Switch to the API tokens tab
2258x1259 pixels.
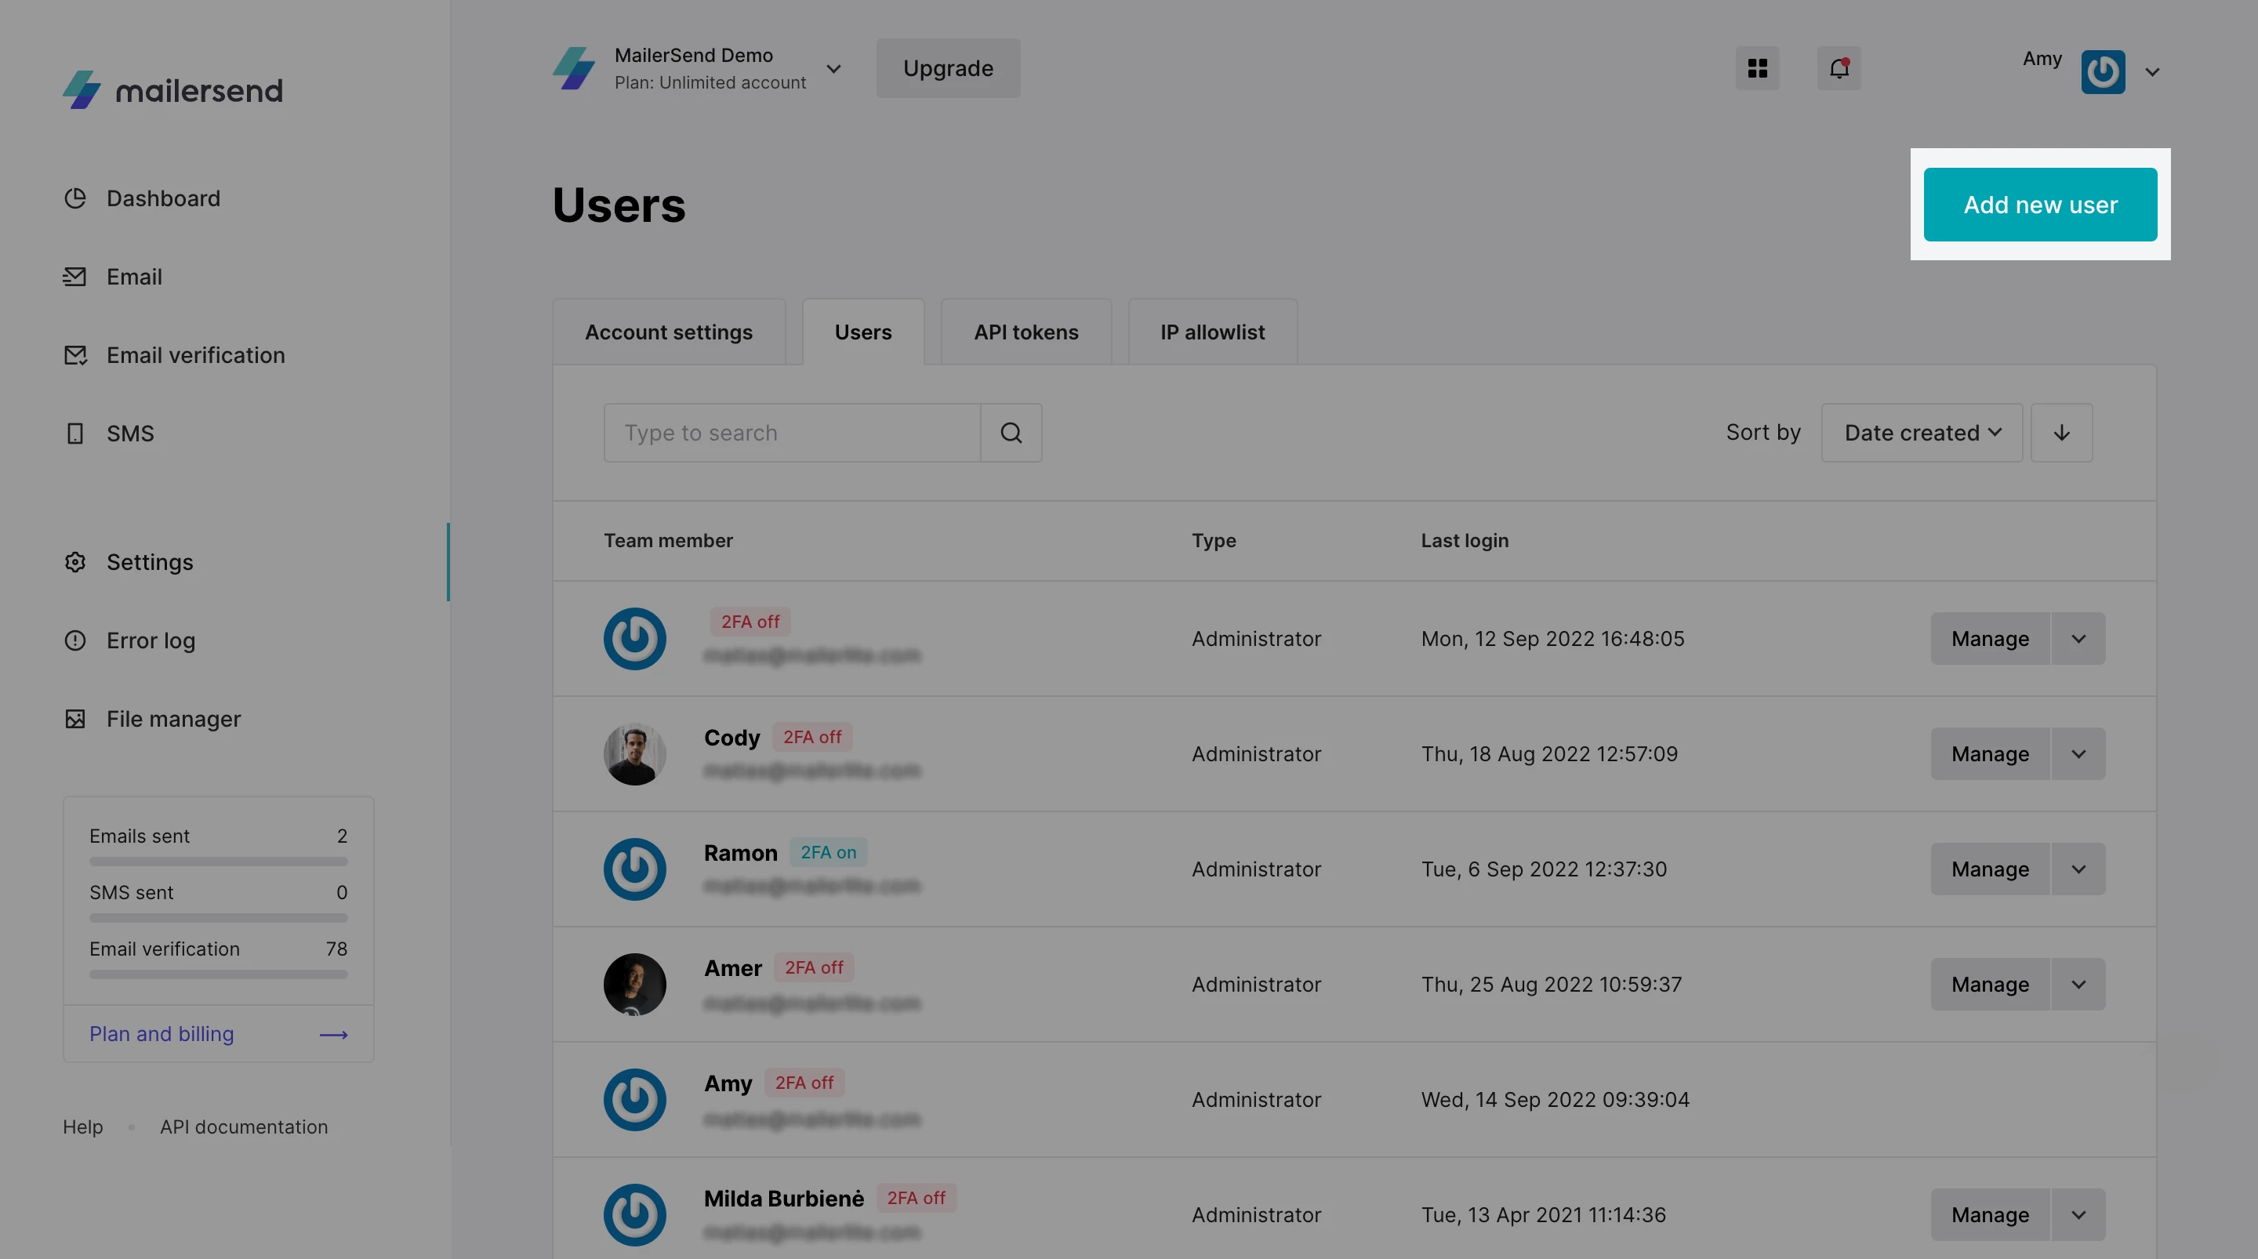1026,332
